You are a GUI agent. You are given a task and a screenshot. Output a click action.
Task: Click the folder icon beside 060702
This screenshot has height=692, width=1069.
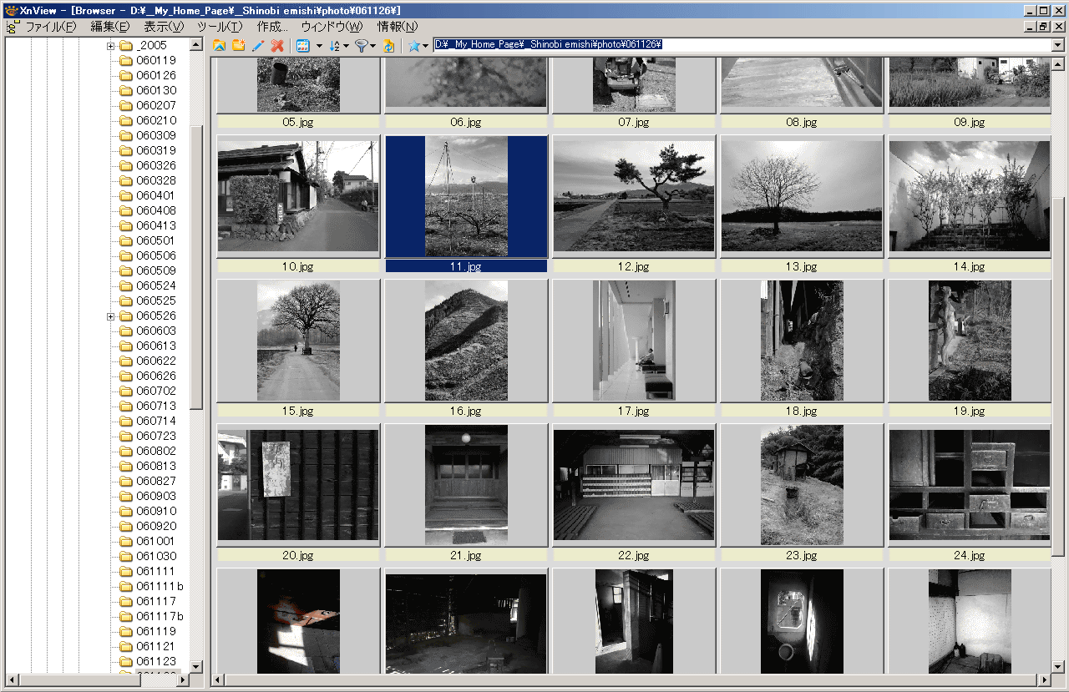(x=126, y=391)
